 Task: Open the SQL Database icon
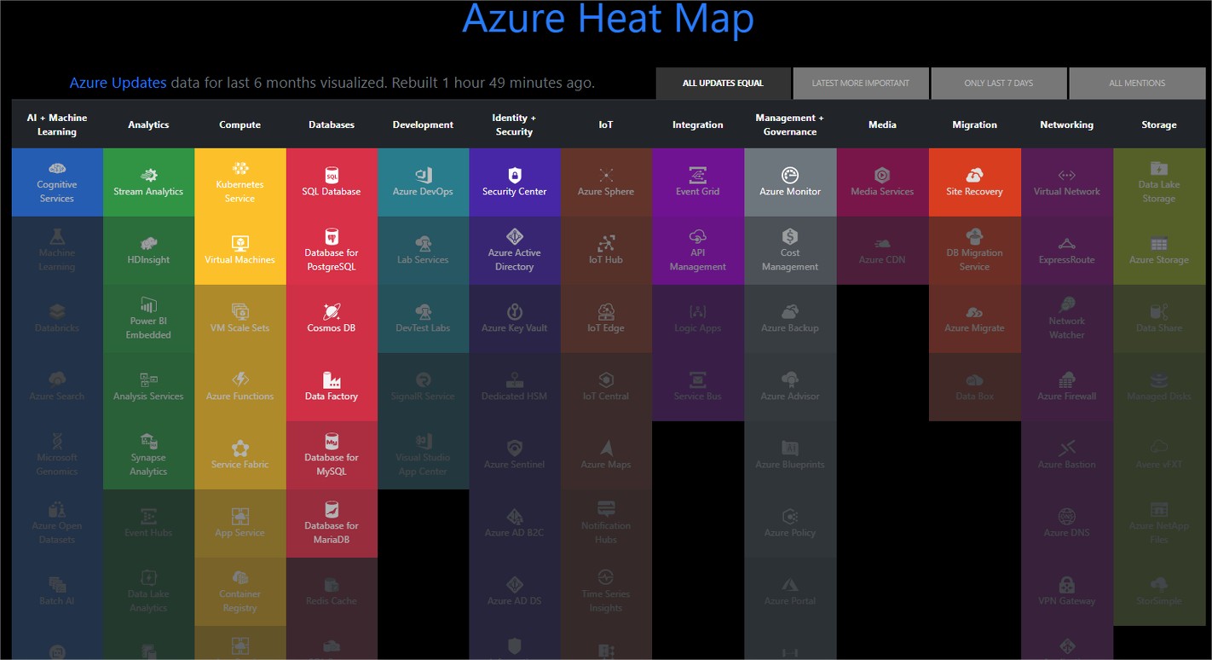pos(332,175)
